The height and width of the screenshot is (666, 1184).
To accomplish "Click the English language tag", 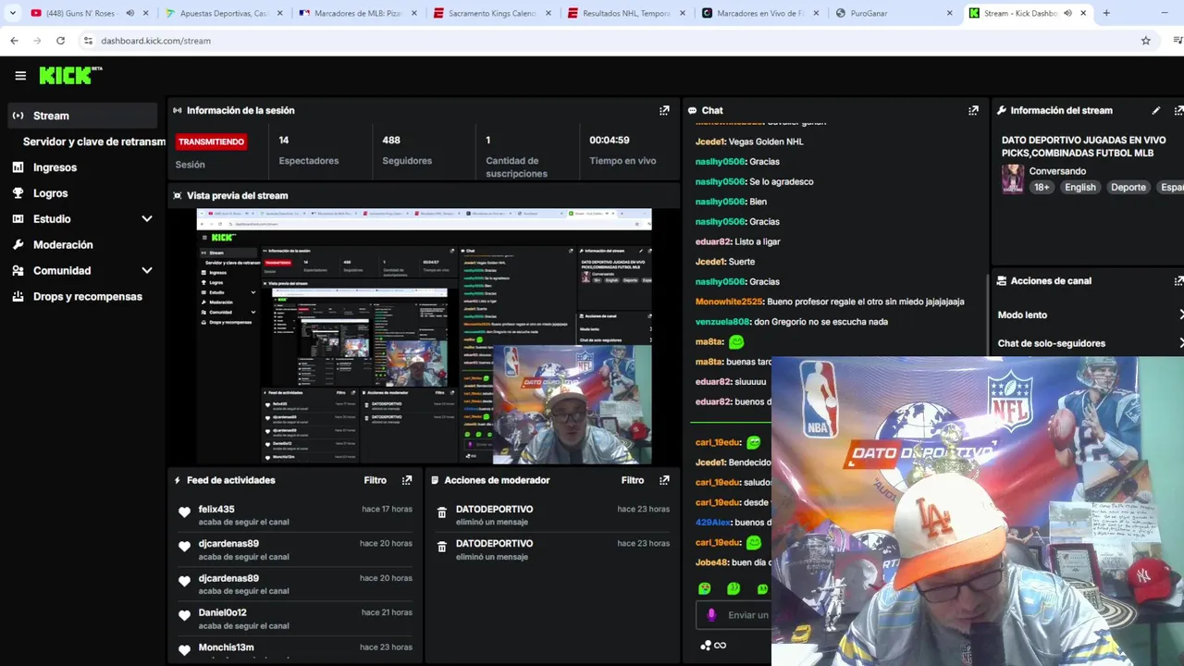I will pos(1079,187).
